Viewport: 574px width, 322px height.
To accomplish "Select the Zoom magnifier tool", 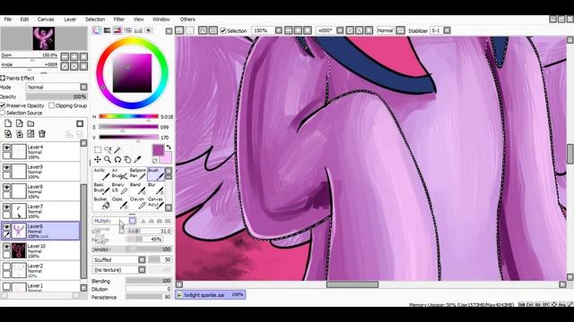I will click(108, 159).
